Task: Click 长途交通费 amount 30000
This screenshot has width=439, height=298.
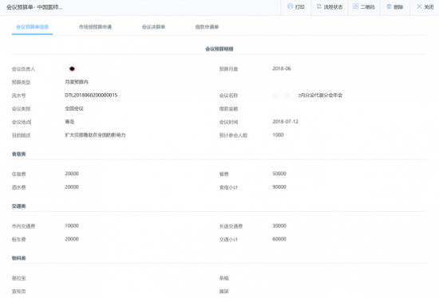Action: tap(279, 225)
